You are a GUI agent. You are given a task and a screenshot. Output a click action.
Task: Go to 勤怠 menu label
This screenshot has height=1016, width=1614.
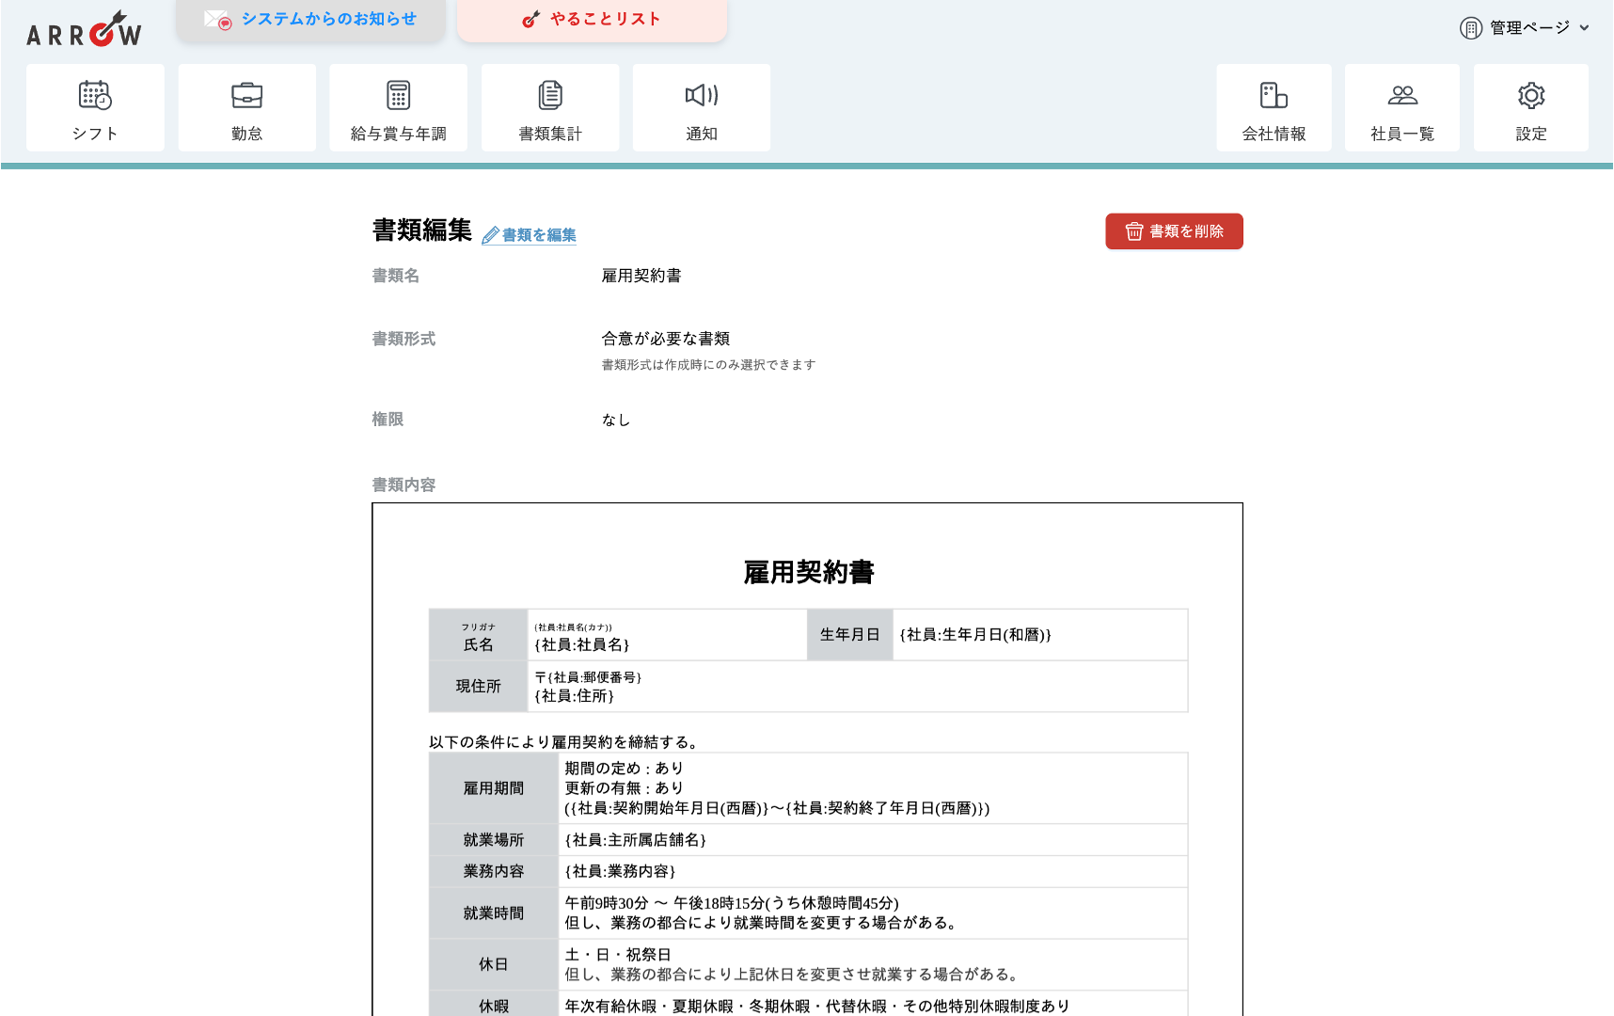(246, 134)
